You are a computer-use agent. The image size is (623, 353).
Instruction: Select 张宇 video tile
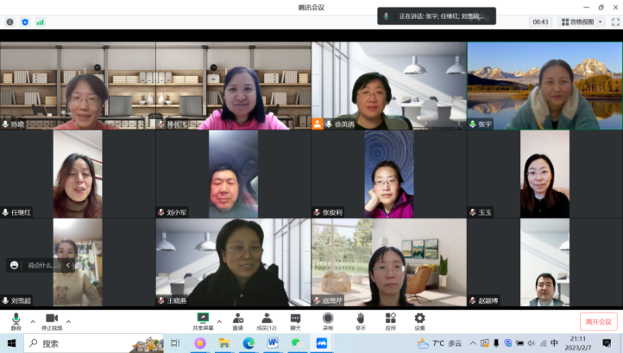[x=544, y=85]
